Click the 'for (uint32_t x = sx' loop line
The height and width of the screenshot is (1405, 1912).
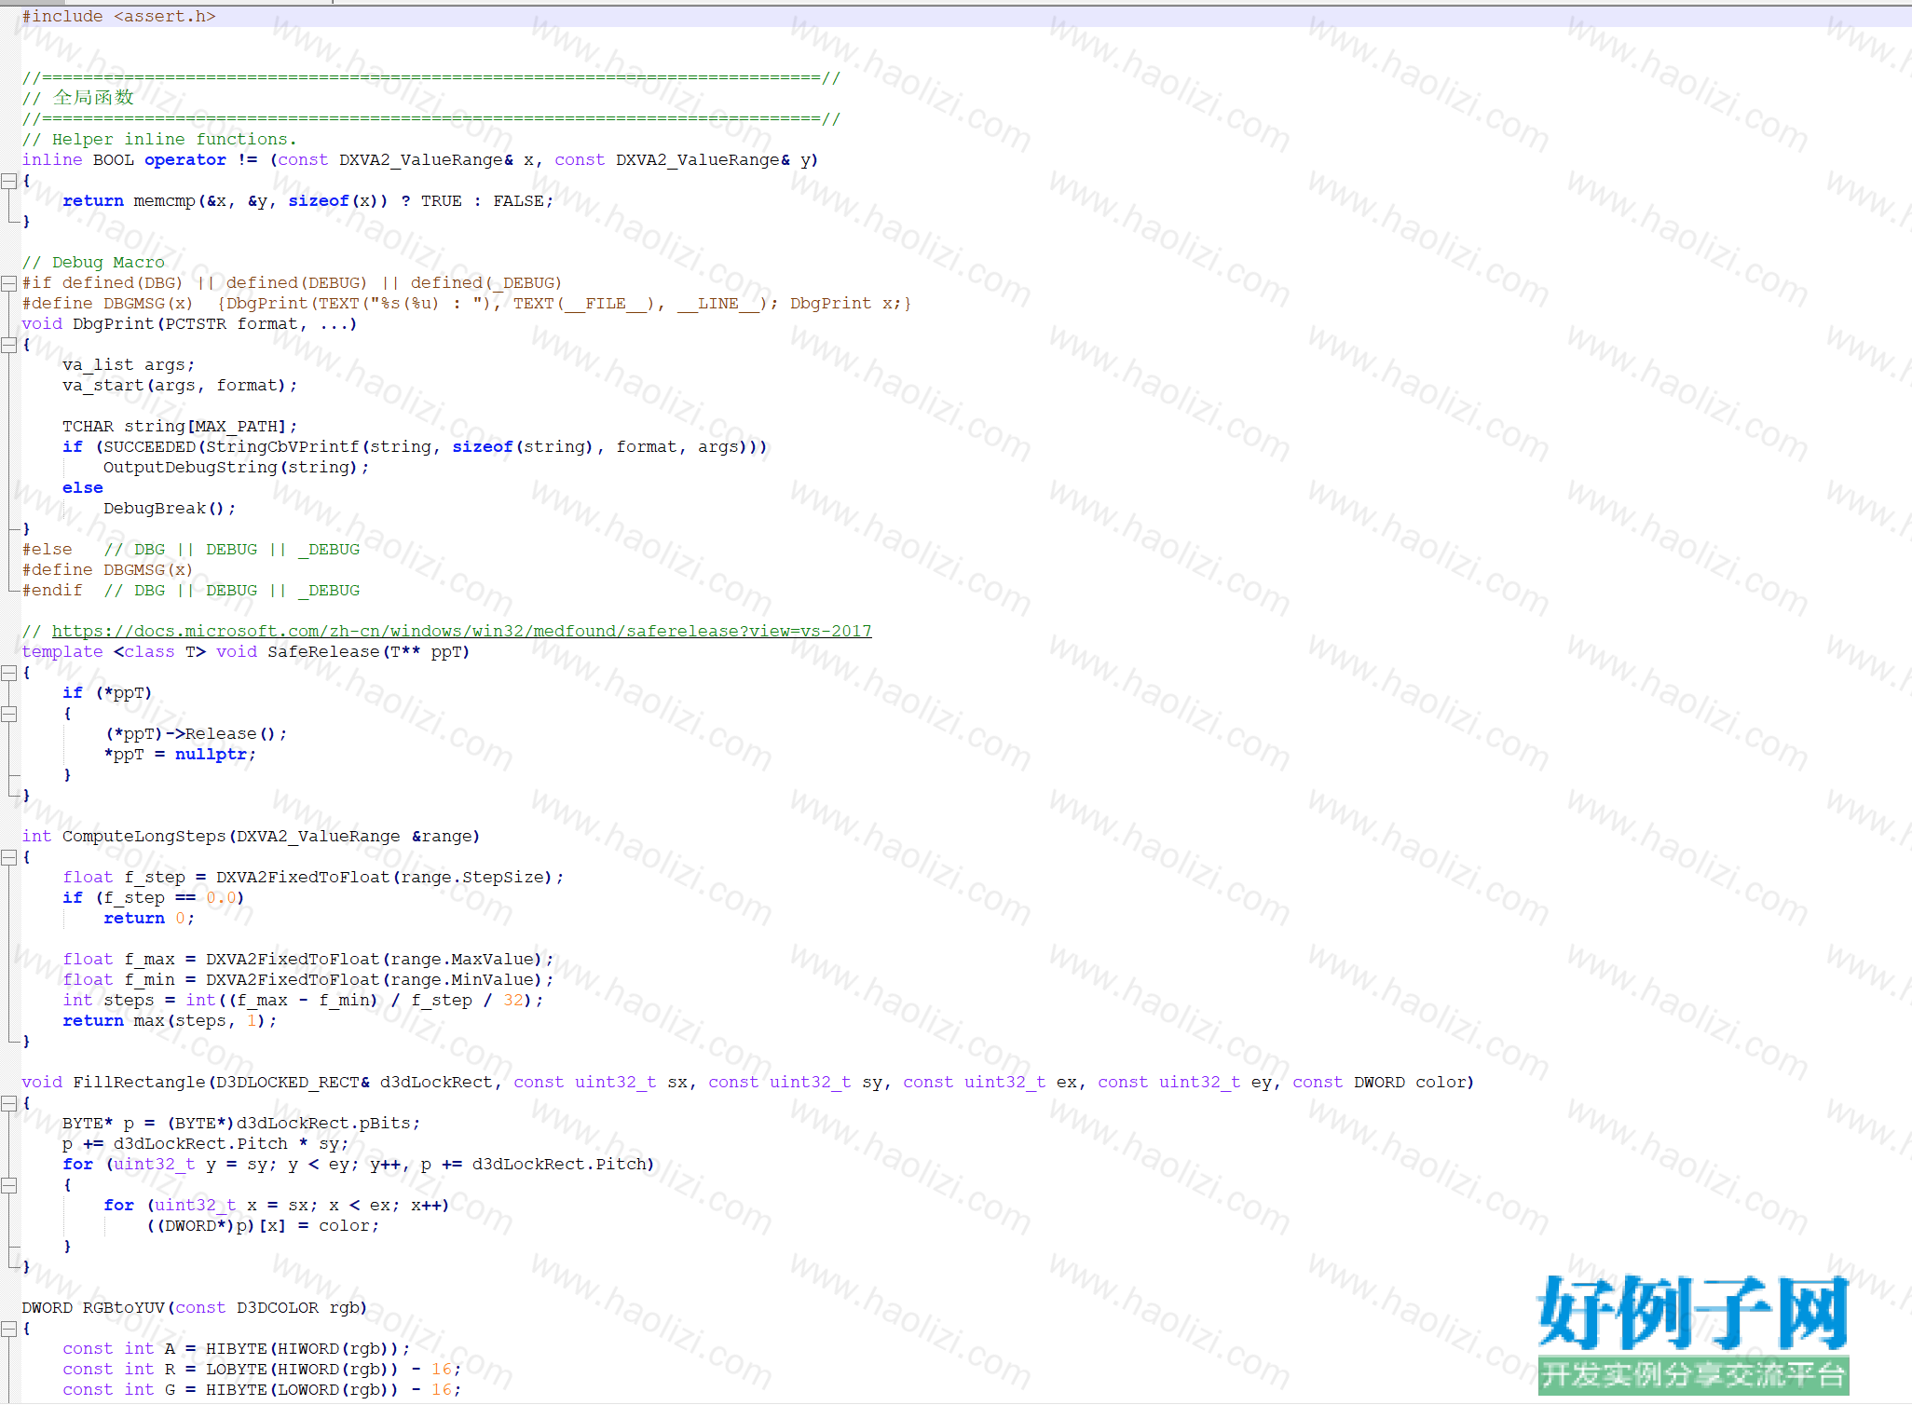coord(277,1206)
